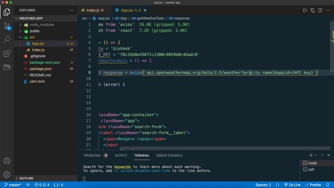Place cursor on line 9 axios URL

click(230, 73)
